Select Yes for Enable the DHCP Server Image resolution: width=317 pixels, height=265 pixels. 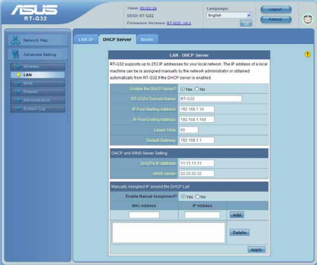183,89
